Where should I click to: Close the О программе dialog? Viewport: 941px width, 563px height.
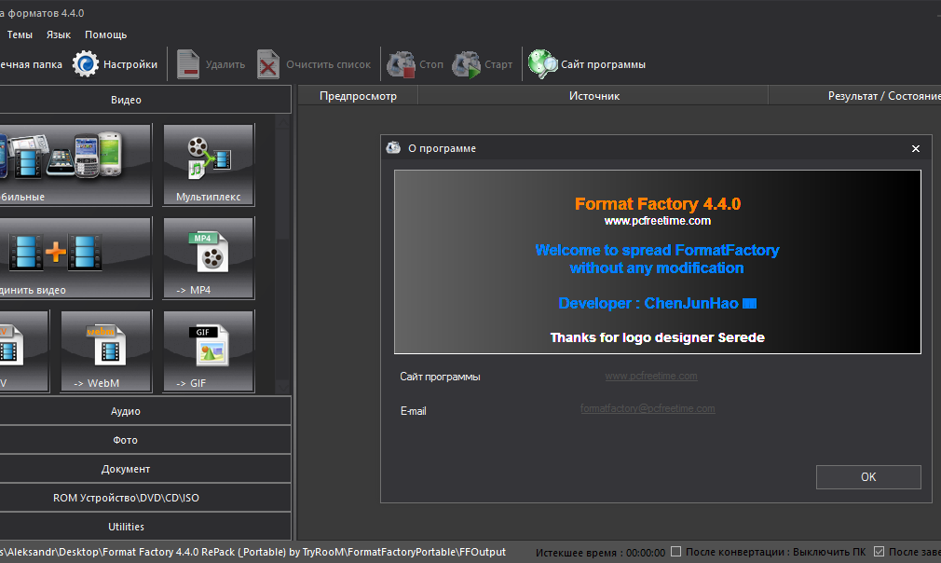[x=915, y=148]
